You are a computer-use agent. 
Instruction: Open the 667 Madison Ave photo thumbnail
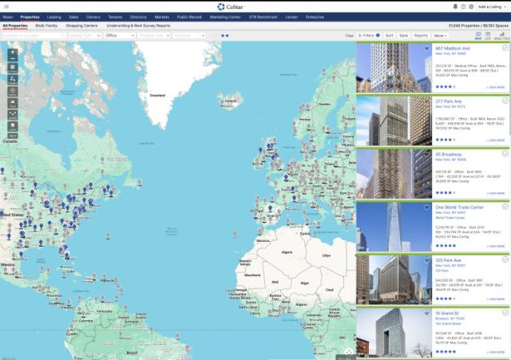(x=394, y=68)
